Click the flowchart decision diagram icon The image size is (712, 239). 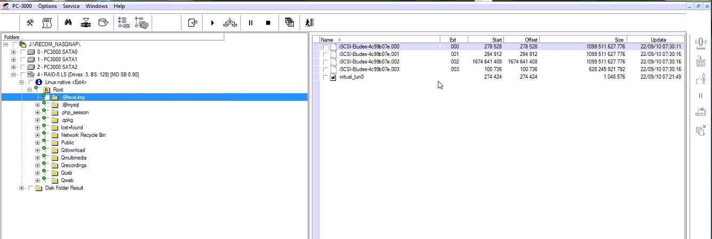point(230,22)
